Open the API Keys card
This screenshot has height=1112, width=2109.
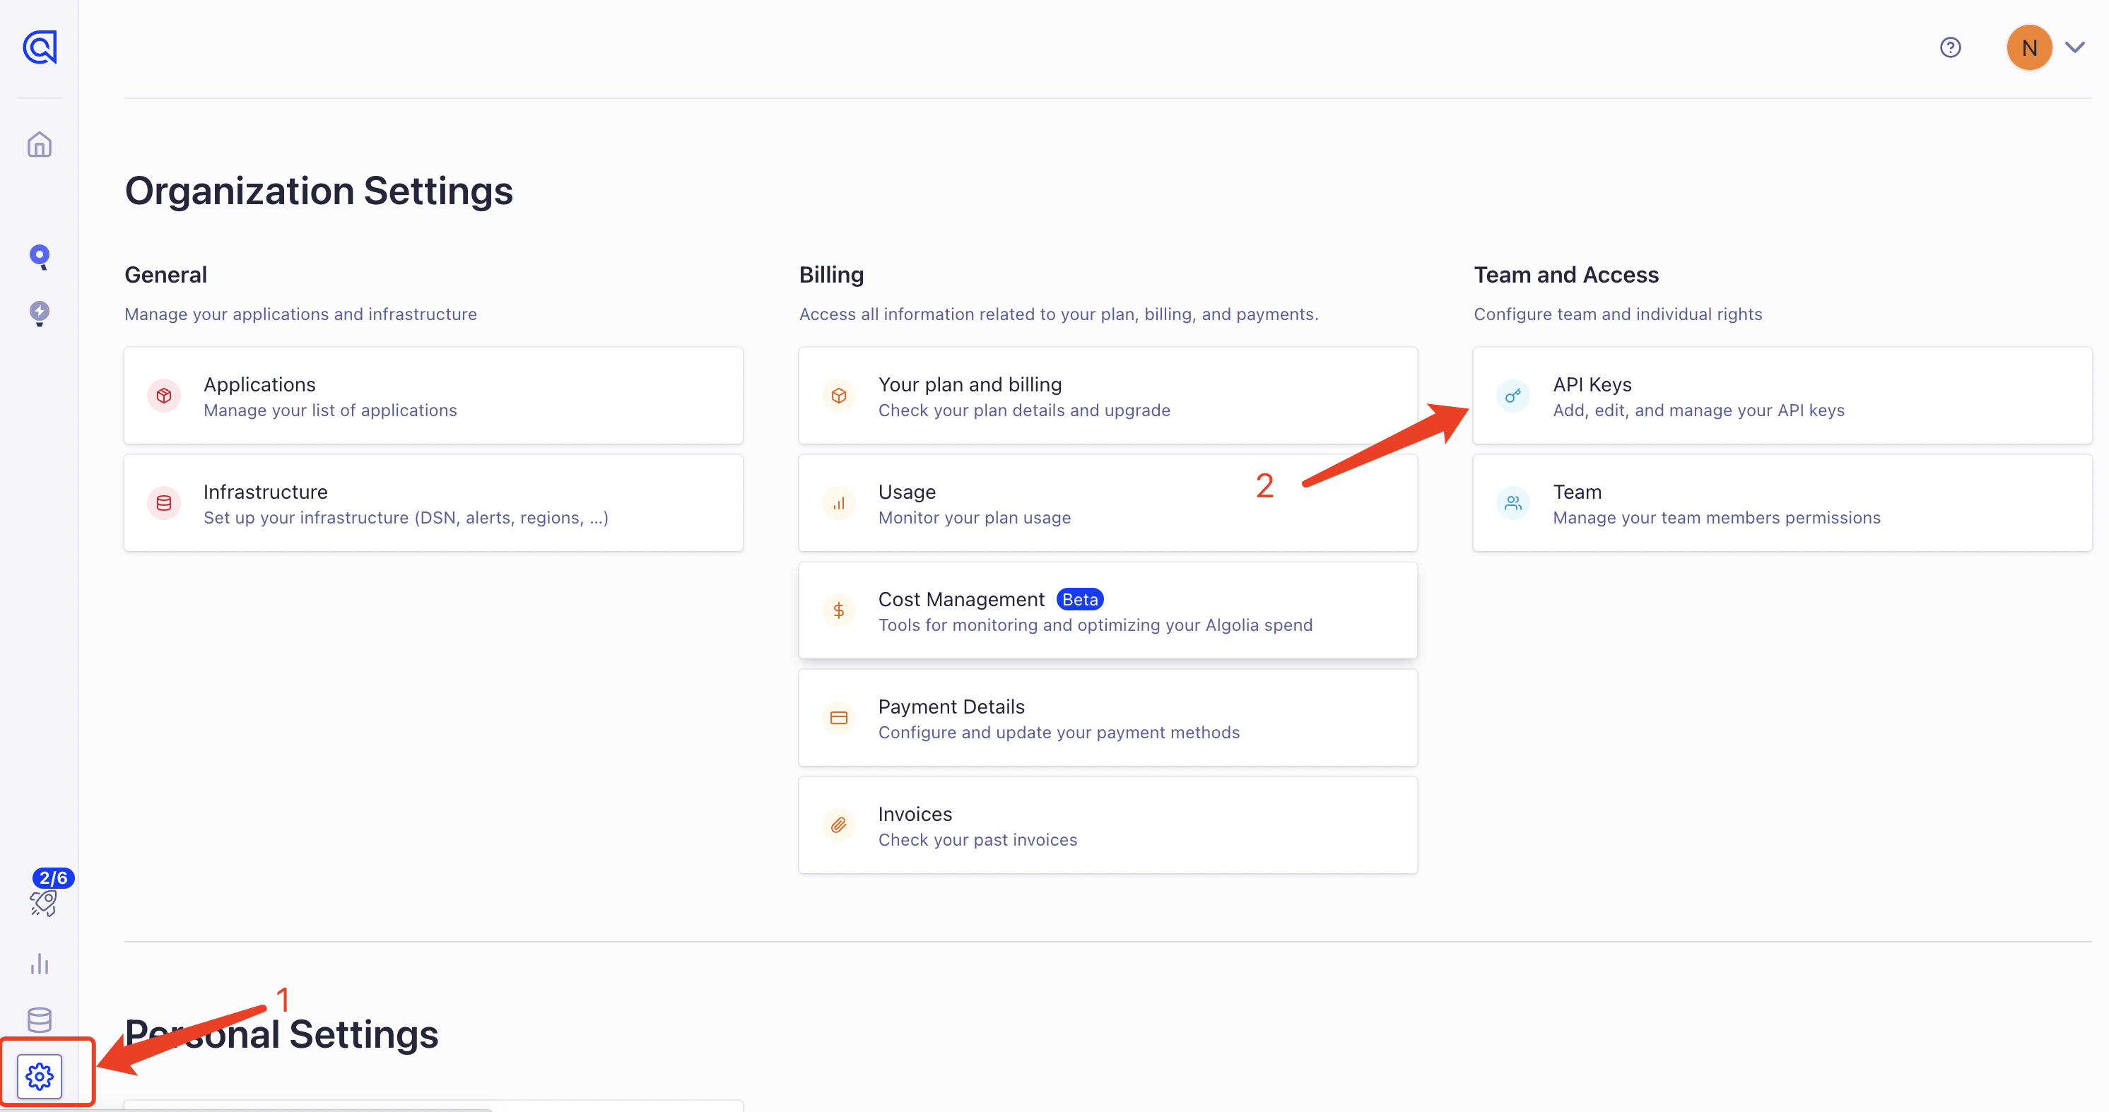[1782, 396]
